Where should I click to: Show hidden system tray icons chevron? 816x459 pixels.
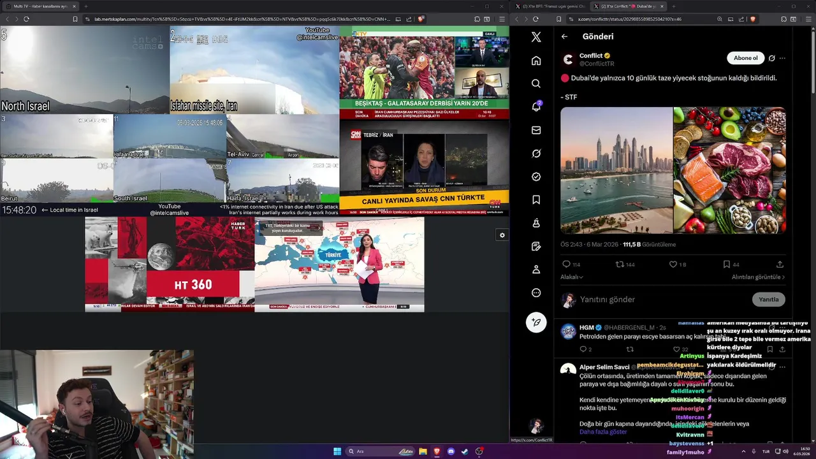pyautogui.click(x=743, y=451)
